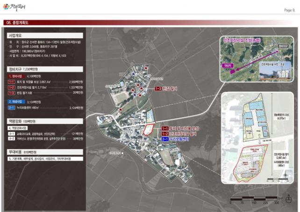300x212 pixels.
Task: Click the 4-1 badge under the 역량강화 section
Action: pyautogui.click(x=12, y=134)
